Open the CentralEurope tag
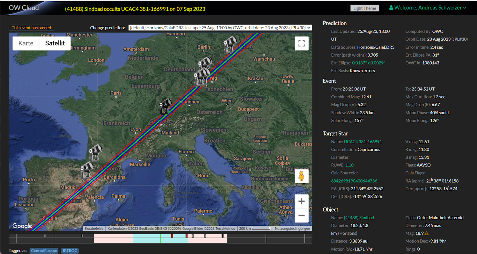This screenshot has height=254, width=477. click(44, 251)
